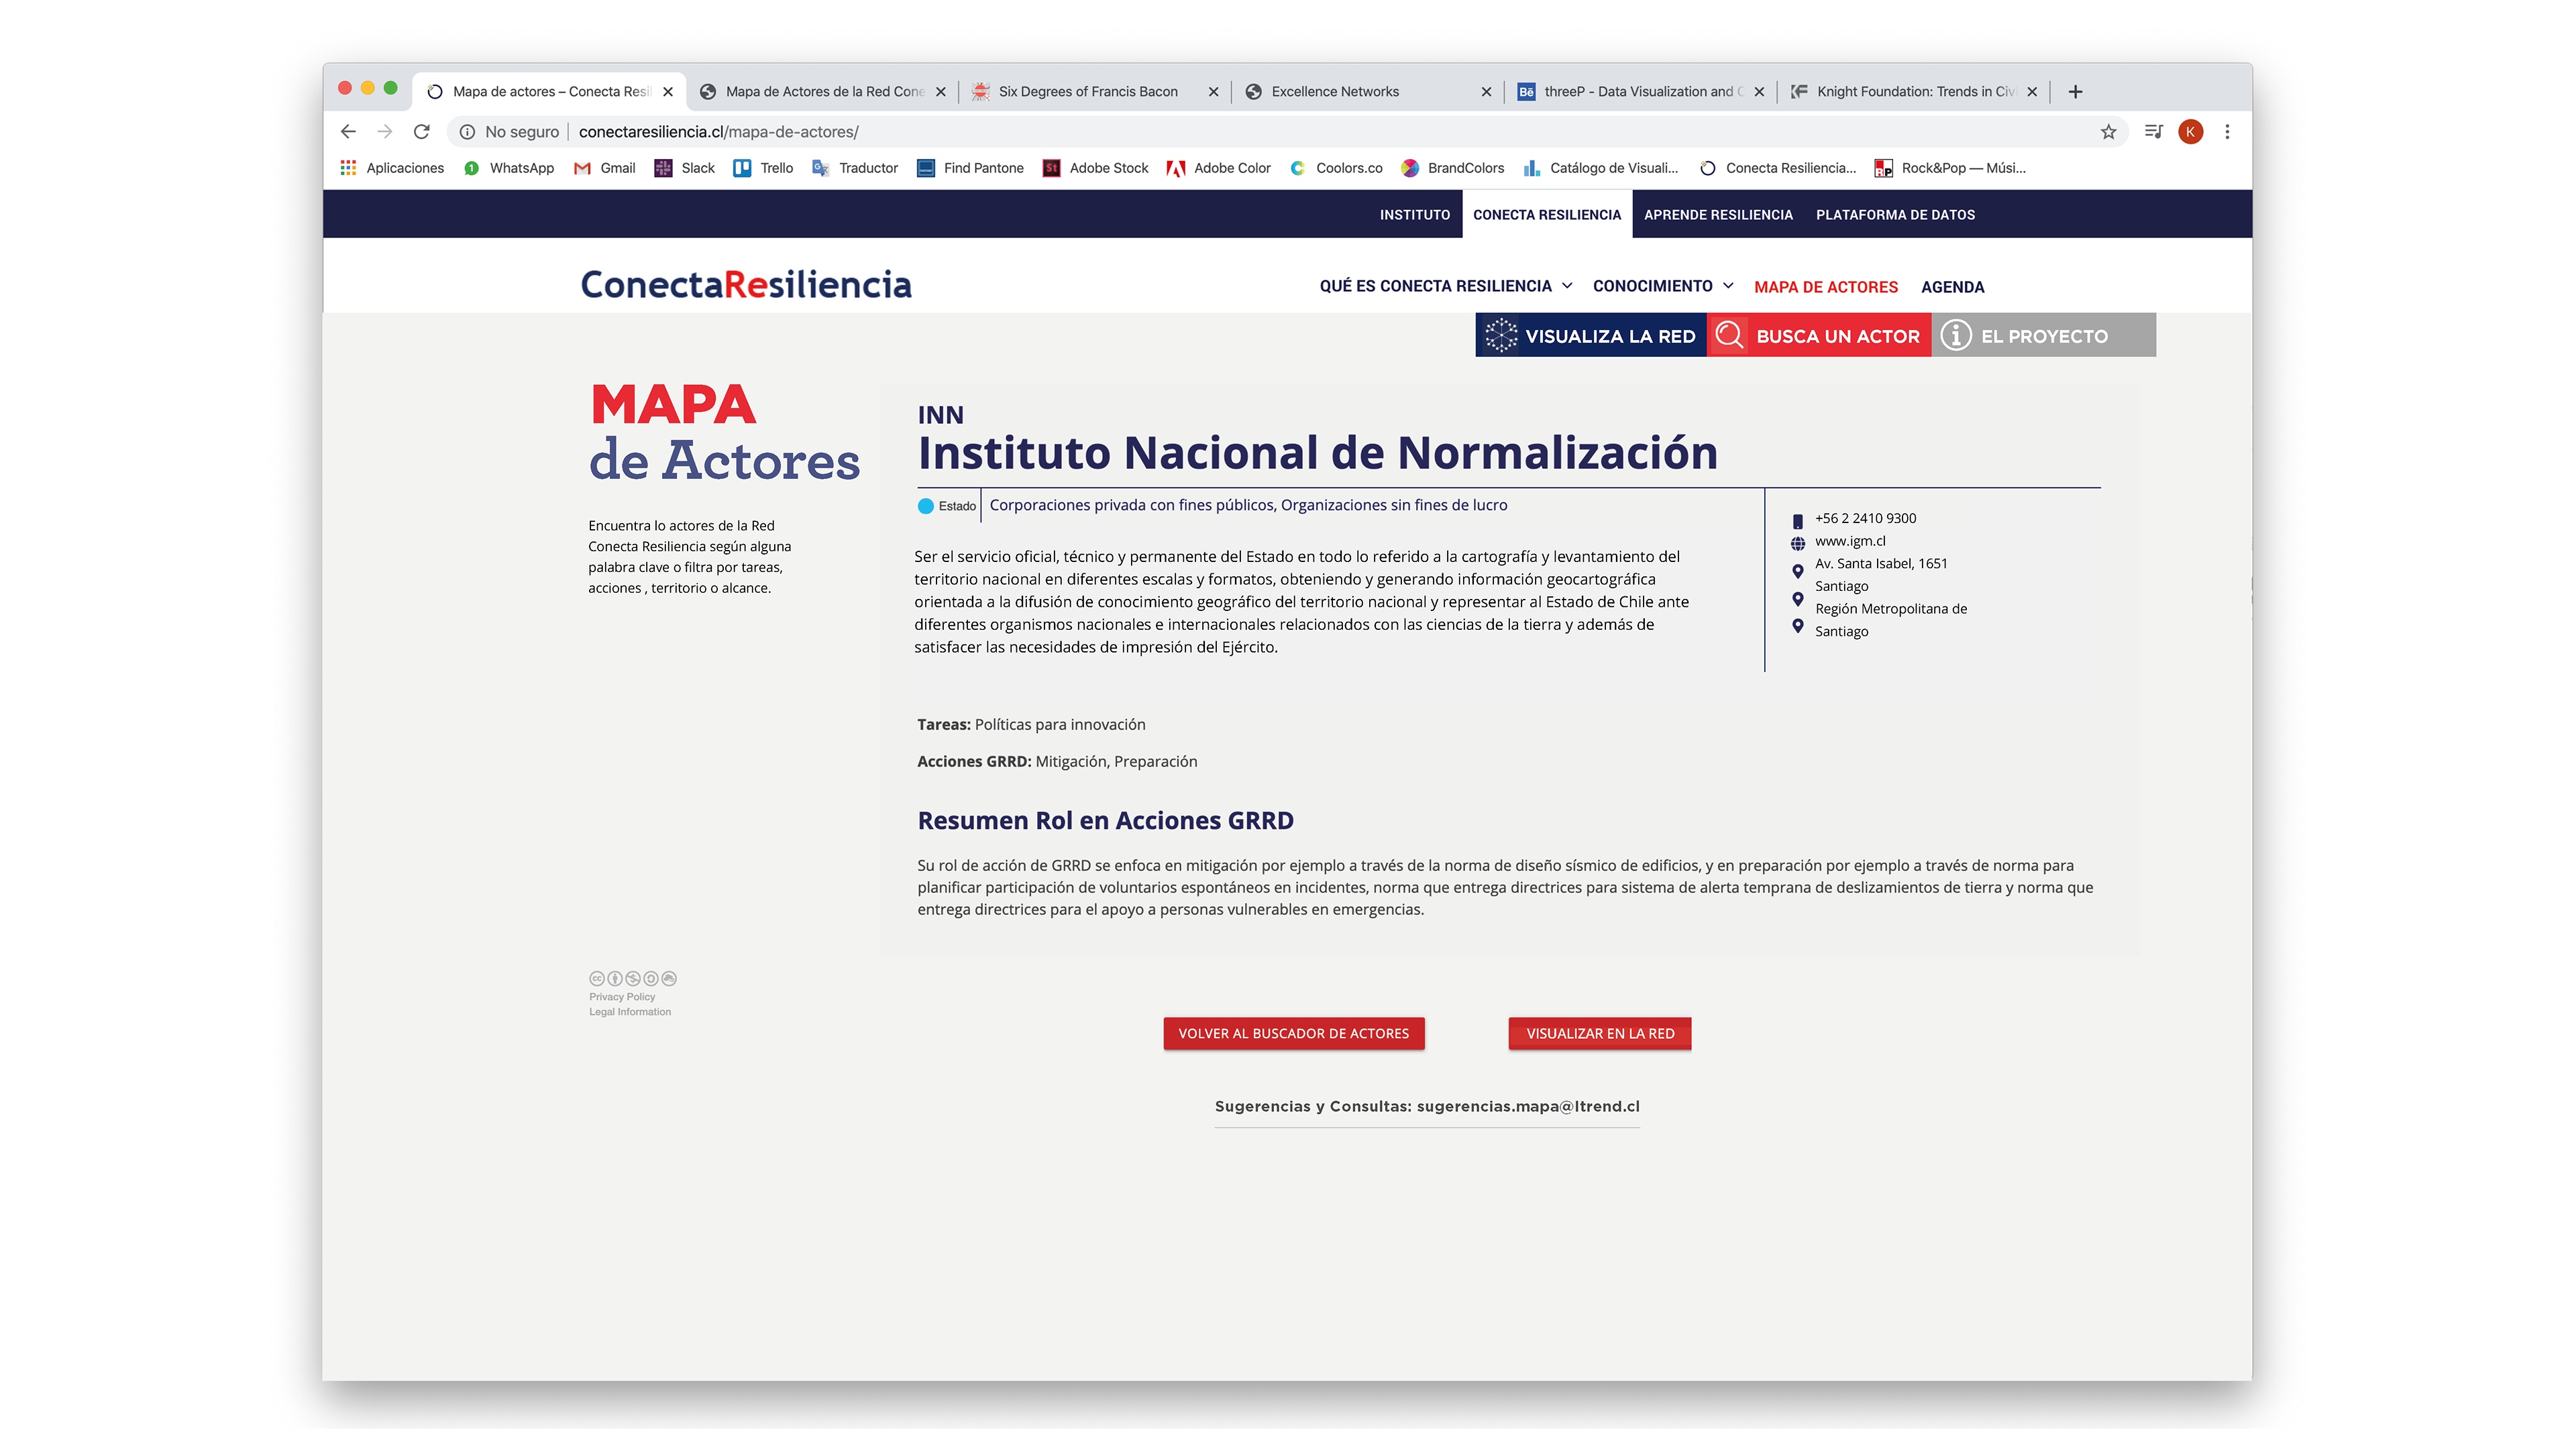This screenshot has width=2576, height=1448.
Task: Click the site info No seguro icon
Action: pyautogui.click(x=467, y=132)
